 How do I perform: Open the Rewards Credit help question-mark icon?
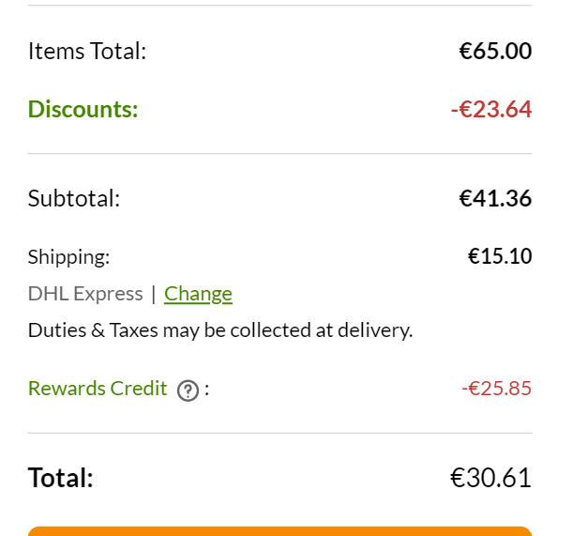(x=188, y=391)
